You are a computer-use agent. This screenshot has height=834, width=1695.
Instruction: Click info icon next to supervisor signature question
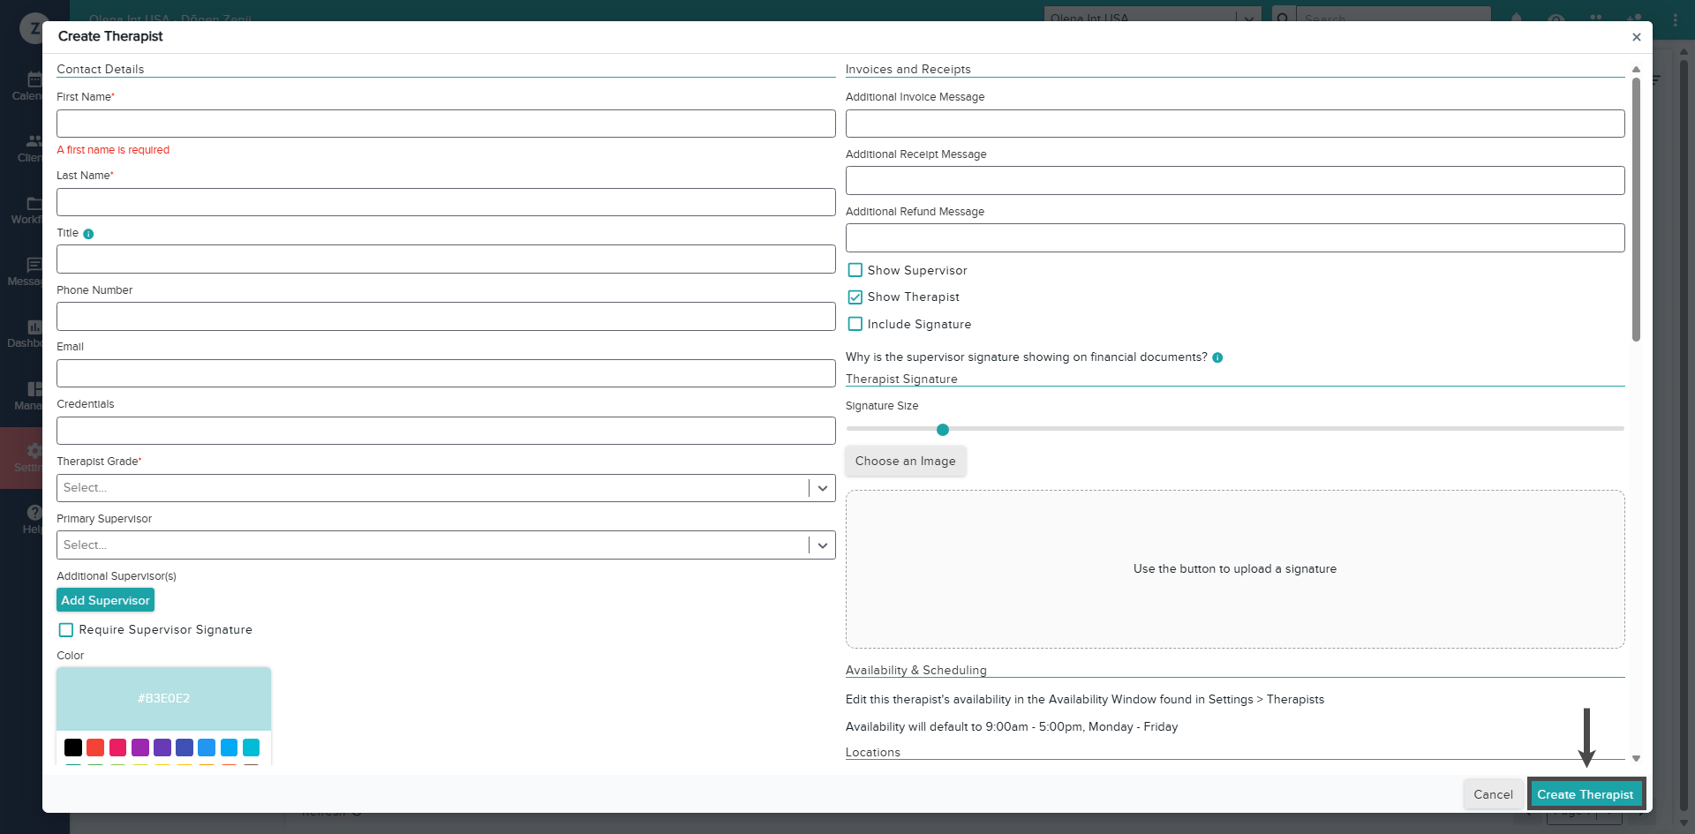pos(1217,357)
